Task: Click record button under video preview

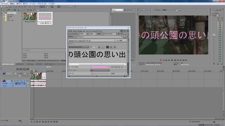Action: [161, 60]
